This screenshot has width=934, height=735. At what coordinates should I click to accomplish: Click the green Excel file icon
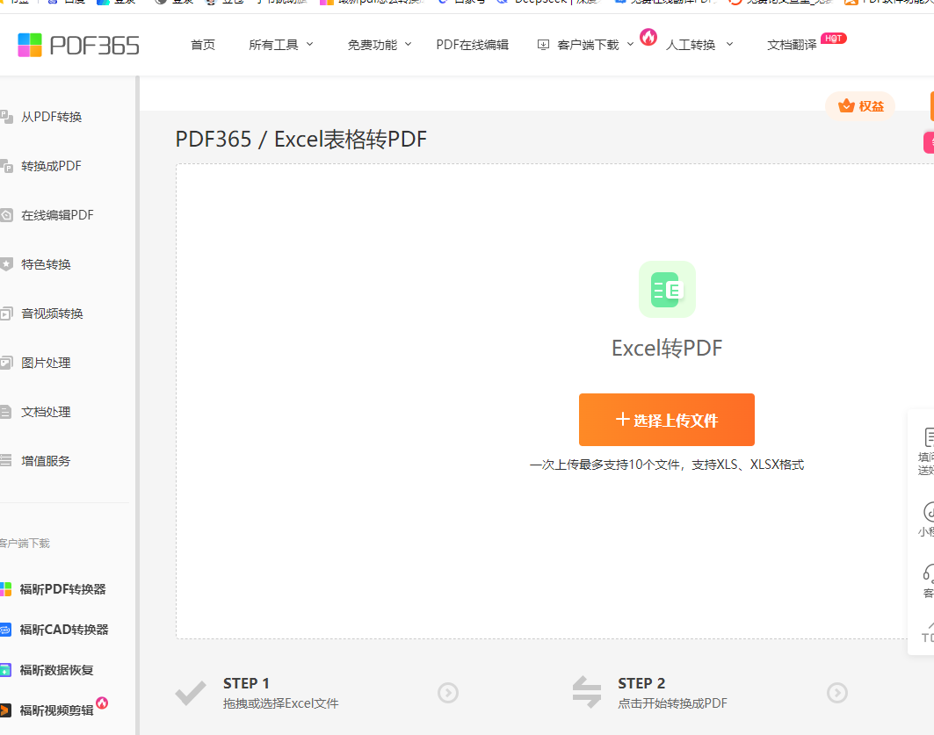point(667,289)
